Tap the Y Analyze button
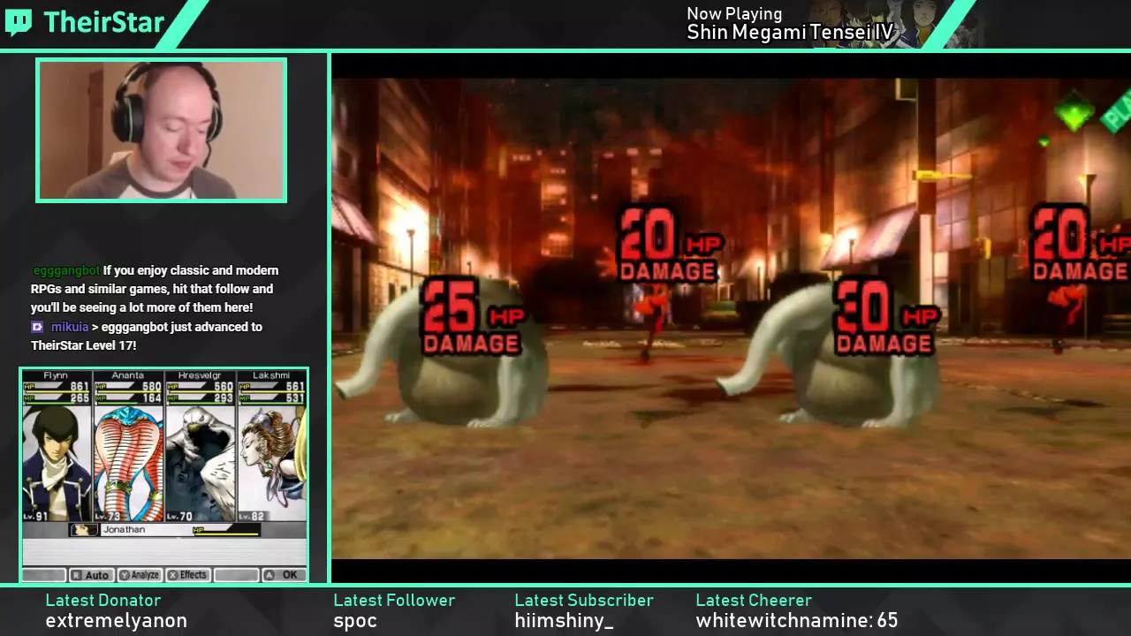This screenshot has height=636, width=1131. 139,575
